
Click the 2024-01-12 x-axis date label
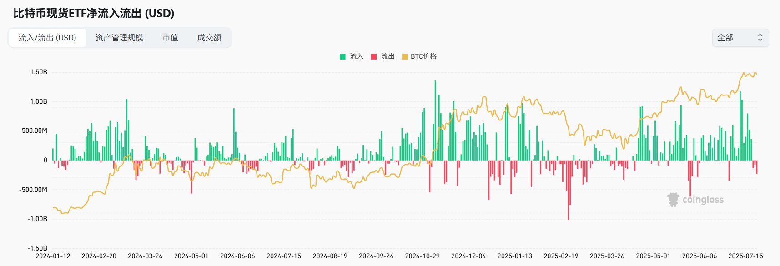pos(53,256)
